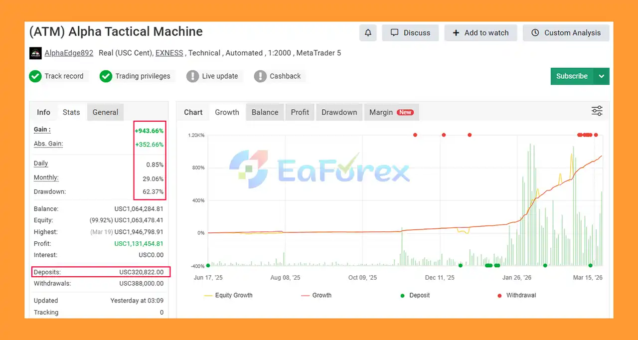The width and height of the screenshot is (638, 340).
Task: Open chart settings sliders icon
Action: (597, 111)
